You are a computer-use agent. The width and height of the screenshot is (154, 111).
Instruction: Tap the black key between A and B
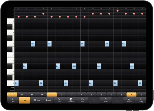[x=10, y=27]
